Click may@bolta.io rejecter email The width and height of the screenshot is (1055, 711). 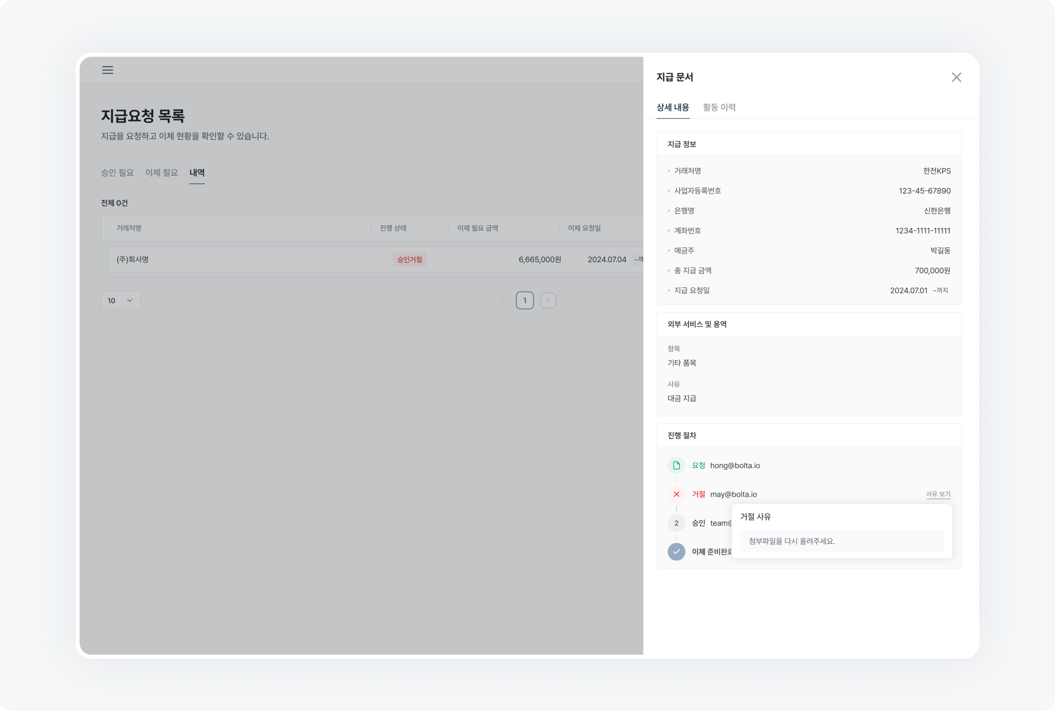tap(733, 494)
